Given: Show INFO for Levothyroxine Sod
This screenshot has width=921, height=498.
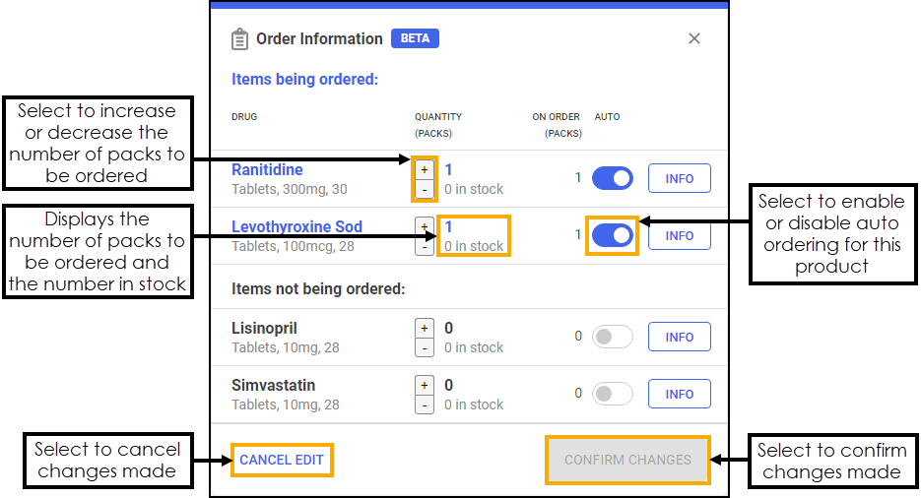Looking at the screenshot, I should (679, 236).
